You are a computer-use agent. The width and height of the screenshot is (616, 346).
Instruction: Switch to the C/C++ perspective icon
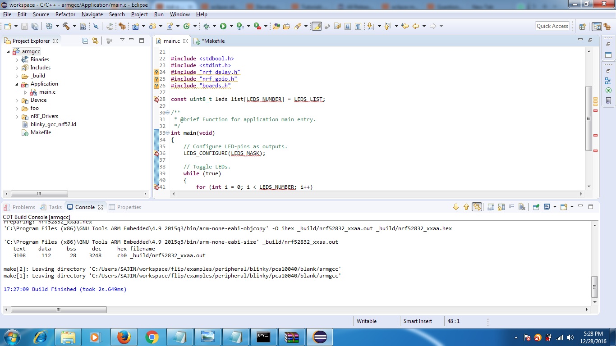597,26
